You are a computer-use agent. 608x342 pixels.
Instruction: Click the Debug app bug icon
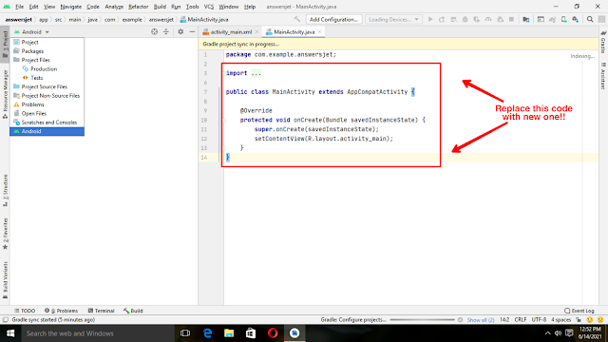[465, 19]
